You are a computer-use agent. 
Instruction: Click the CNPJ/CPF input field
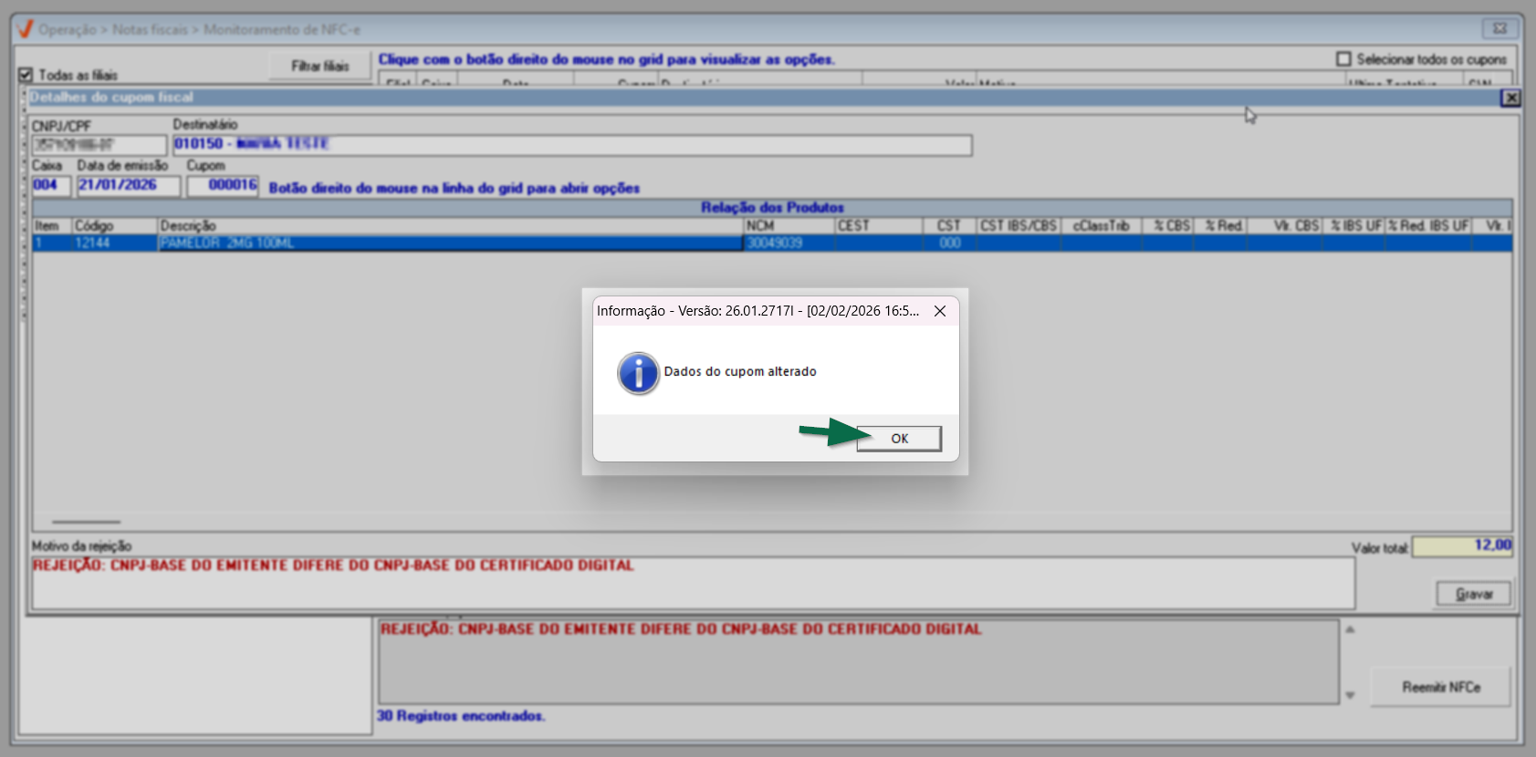99,145
